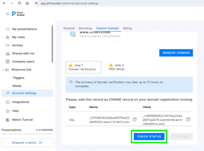The width and height of the screenshot is (204, 151).
Task: Click the SSL type cell
Action: click(x=72, y=120)
